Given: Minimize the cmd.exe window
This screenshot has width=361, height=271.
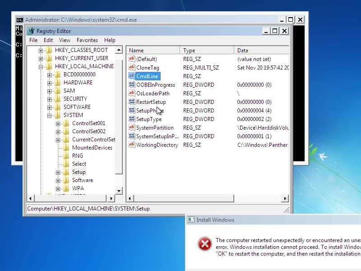Looking at the screenshot, I should pos(282,20).
